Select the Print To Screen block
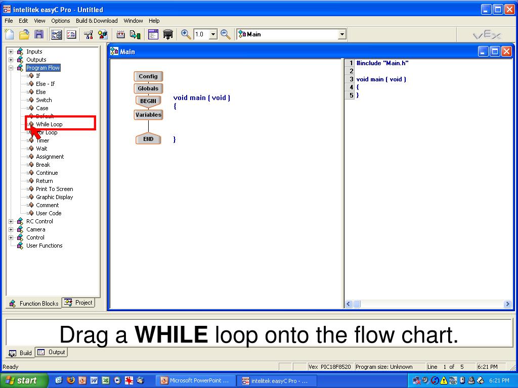Image resolution: width=518 pixels, height=388 pixels. 54,189
